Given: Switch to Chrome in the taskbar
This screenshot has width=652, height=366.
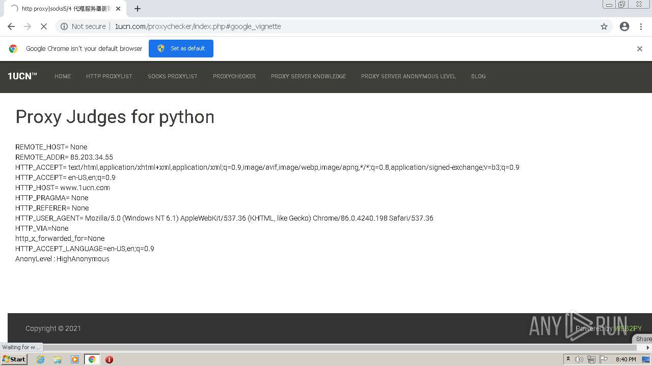Looking at the screenshot, I should [x=92, y=359].
